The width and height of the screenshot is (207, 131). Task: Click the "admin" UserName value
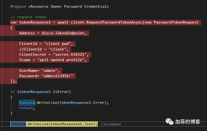pyautogui.click(x=50, y=71)
